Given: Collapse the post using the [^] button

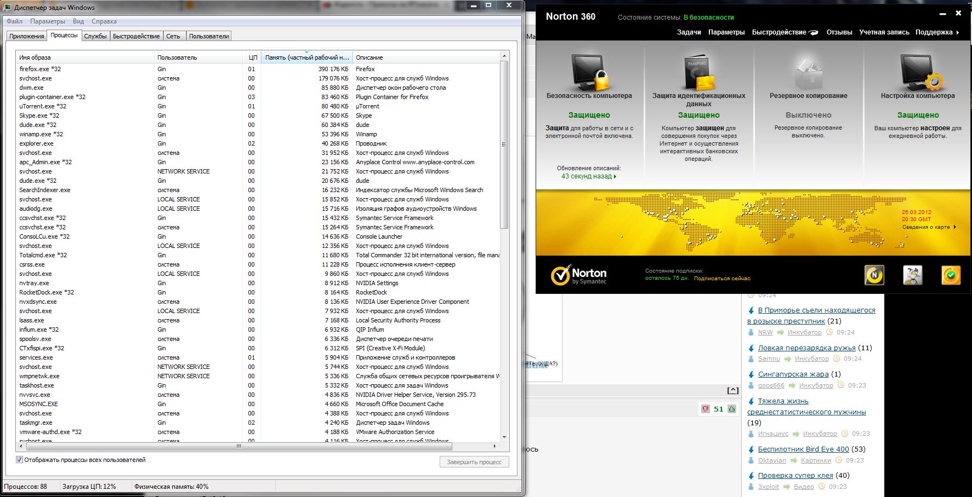Looking at the screenshot, I should (x=733, y=390).
